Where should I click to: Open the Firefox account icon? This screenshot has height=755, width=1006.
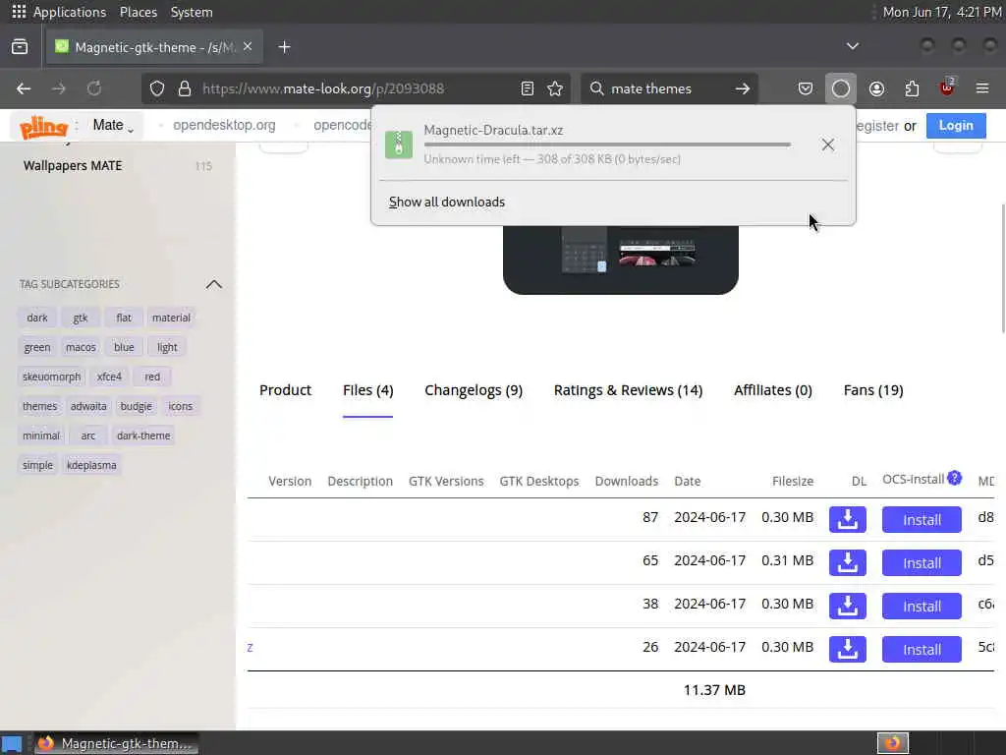pyautogui.click(x=876, y=88)
